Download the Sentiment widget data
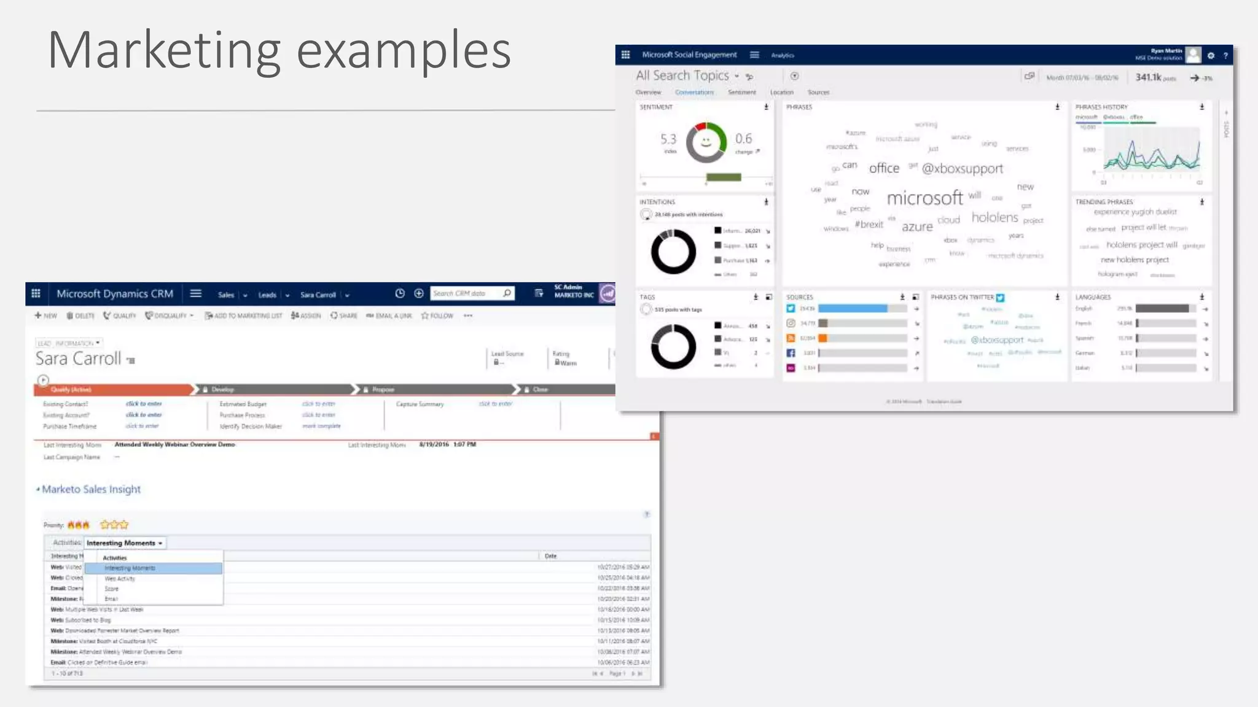Image resolution: width=1258 pixels, height=707 pixels. coord(766,107)
